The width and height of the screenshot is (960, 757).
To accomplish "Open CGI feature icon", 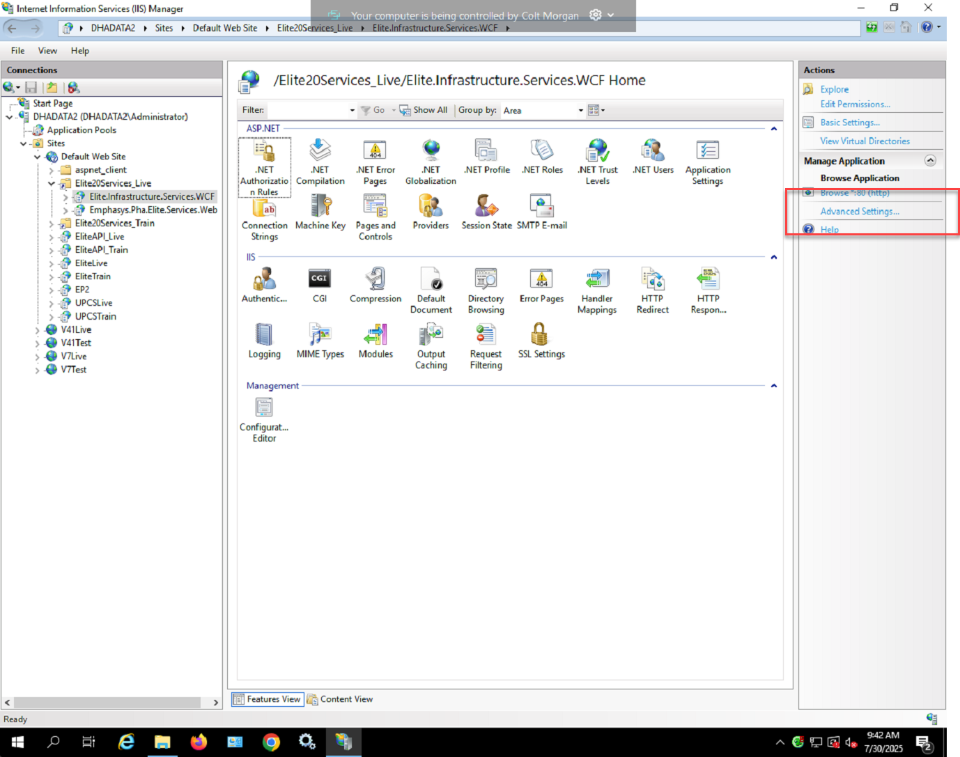I will click(x=320, y=286).
